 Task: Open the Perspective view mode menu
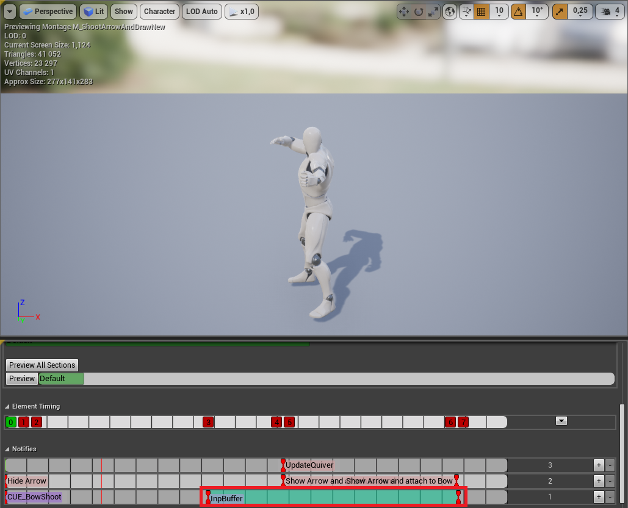tap(48, 12)
